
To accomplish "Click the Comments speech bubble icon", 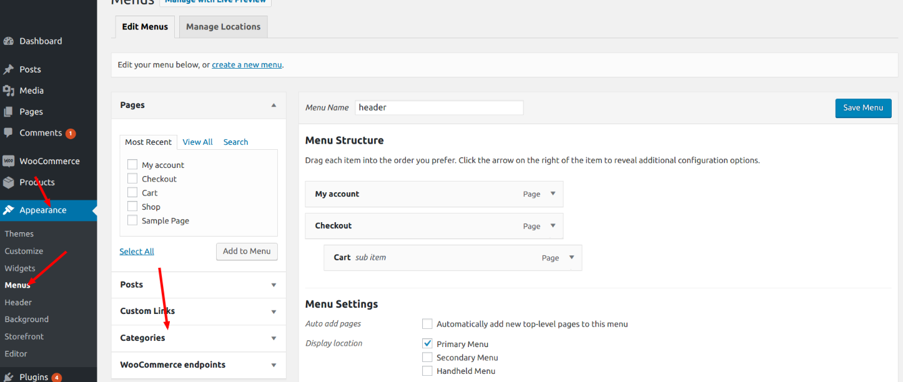I will (x=9, y=133).
